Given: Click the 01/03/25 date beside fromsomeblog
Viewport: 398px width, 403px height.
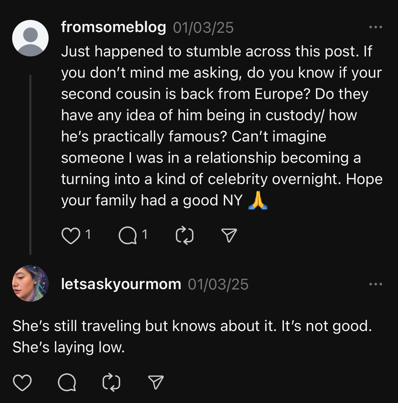Looking at the screenshot, I should click(203, 27).
